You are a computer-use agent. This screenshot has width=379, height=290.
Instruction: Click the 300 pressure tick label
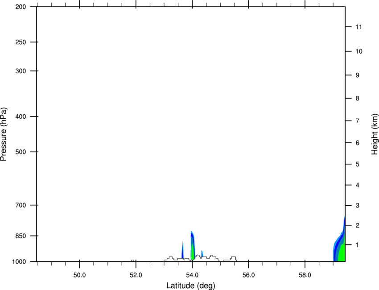pos(21,71)
